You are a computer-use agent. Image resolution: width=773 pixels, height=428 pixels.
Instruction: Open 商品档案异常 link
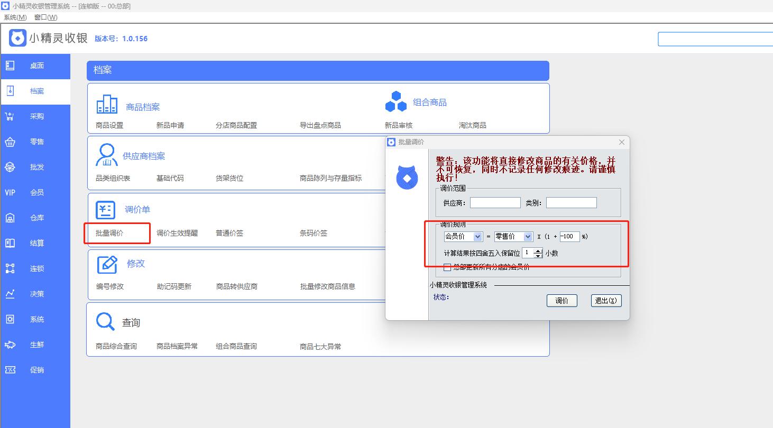coord(177,347)
